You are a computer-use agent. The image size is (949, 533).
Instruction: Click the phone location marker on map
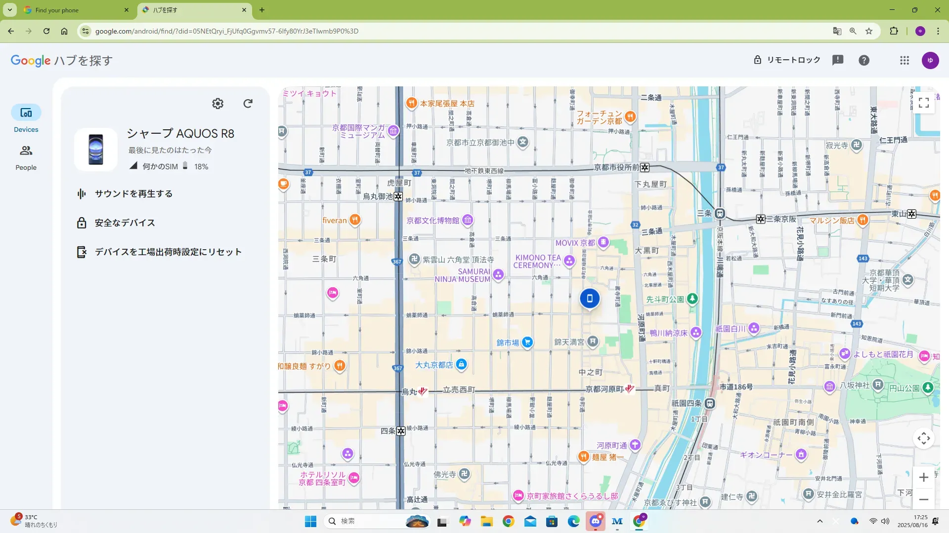[x=589, y=298]
